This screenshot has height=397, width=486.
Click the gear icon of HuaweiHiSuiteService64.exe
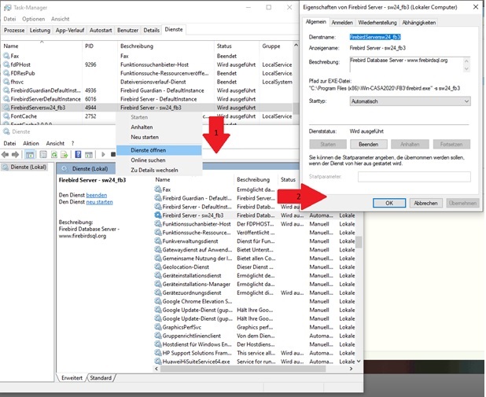pos(158,362)
